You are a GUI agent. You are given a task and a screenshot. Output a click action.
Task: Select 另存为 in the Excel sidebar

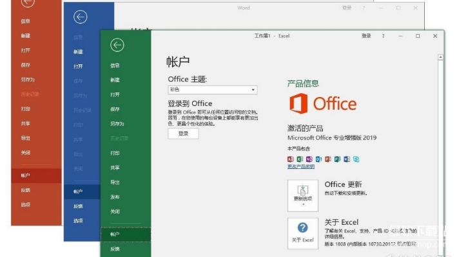click(117, 124)
